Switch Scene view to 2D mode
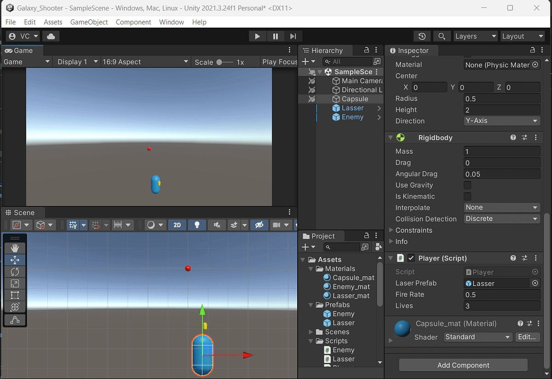Viewport: 552px width, 379px height. 177,225
